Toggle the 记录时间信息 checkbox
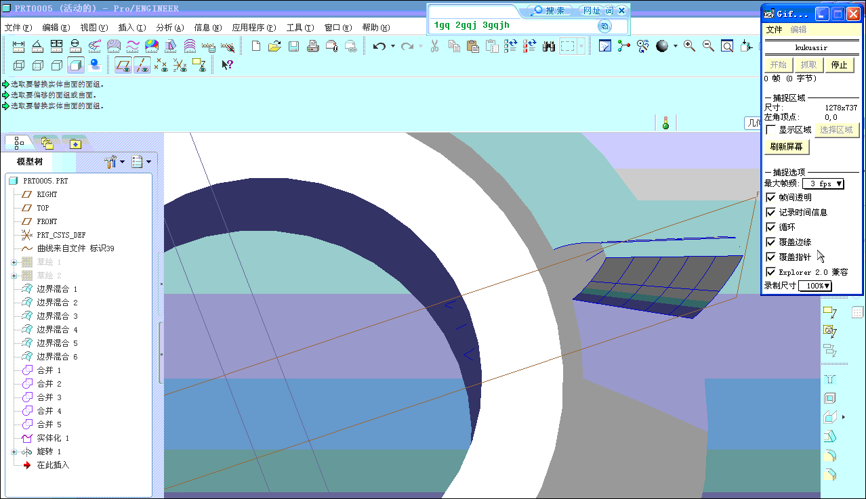The width and height of the screenshot is (866, 499). click(770, 212)
